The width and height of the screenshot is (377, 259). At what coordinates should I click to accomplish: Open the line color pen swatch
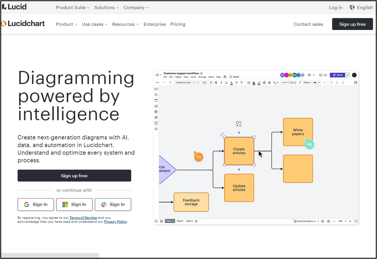(259, 83)
